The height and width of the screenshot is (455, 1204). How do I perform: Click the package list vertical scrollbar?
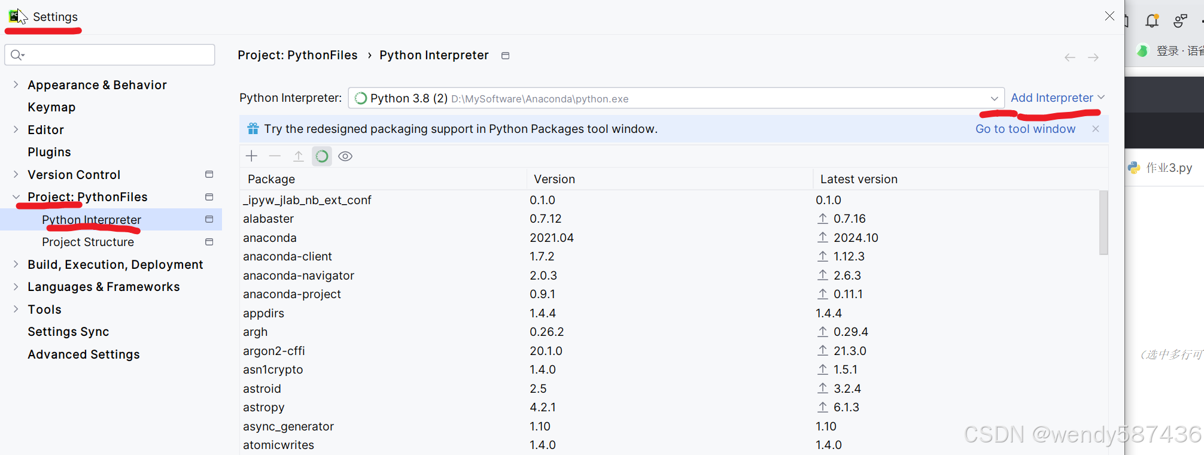(1103, 223)
